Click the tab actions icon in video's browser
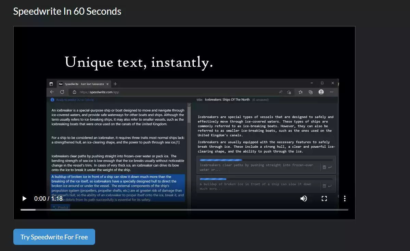This screenshot has width=410, height=251. 51,84
